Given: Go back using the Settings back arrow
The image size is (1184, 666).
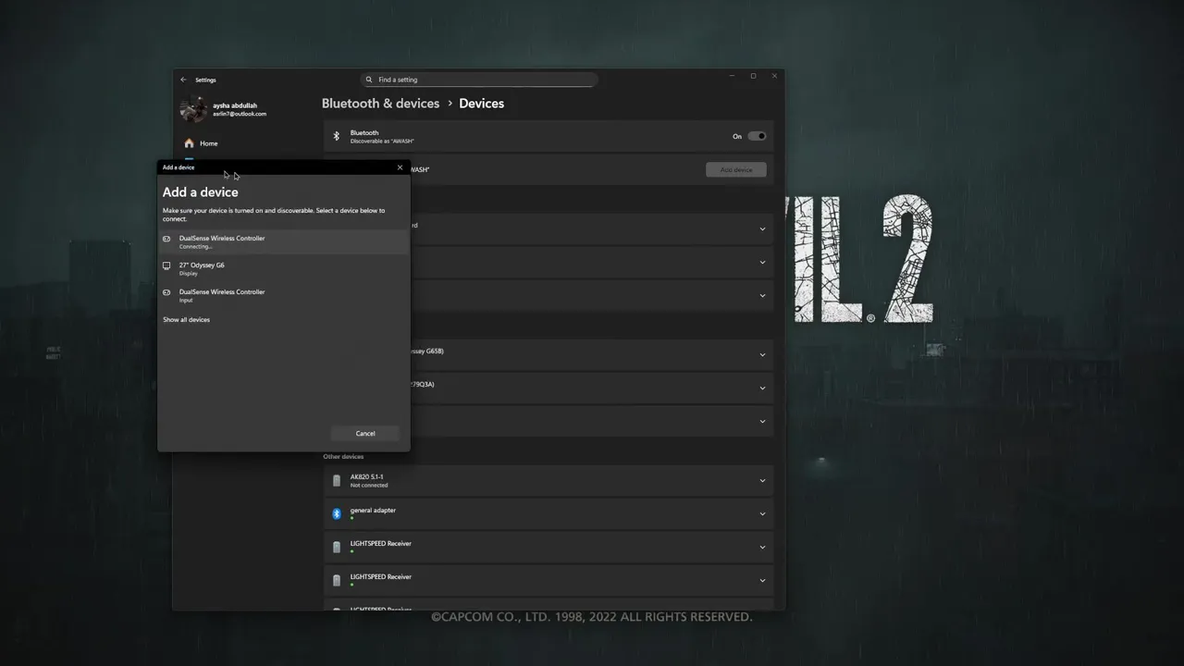Looking at the screenshot, I should coord(183,80).
